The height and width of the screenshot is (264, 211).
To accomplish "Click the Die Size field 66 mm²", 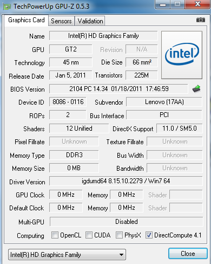I will [x=142, y=62].
